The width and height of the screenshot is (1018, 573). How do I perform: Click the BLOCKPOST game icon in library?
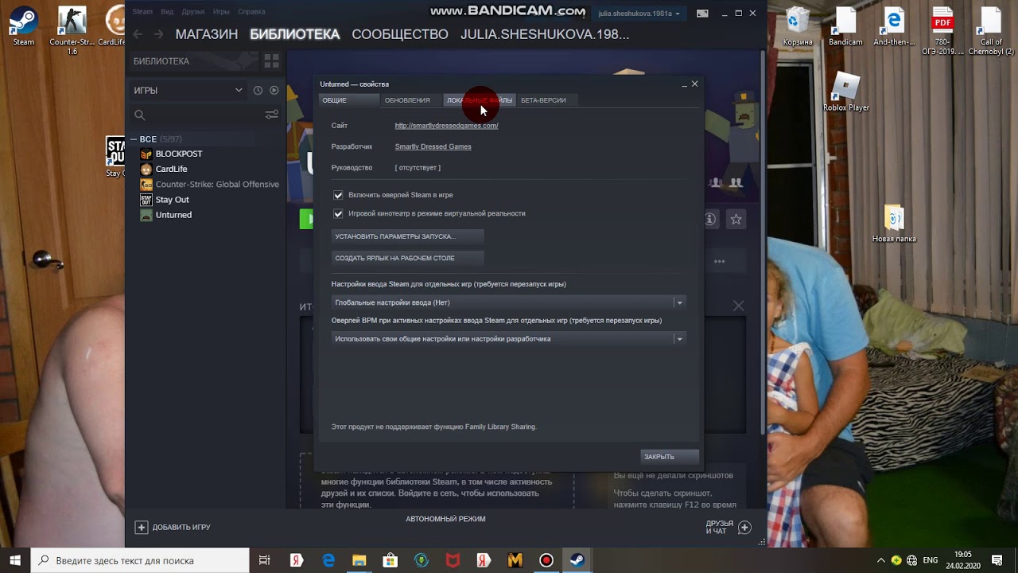(x=146, y=154)
